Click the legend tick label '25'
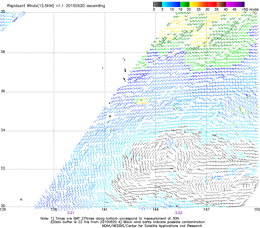Screen dimensions: 260x228 click(x=199, y=9)
